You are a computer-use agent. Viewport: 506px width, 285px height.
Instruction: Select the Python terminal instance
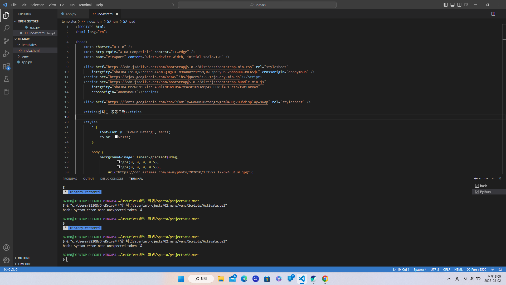489,192
